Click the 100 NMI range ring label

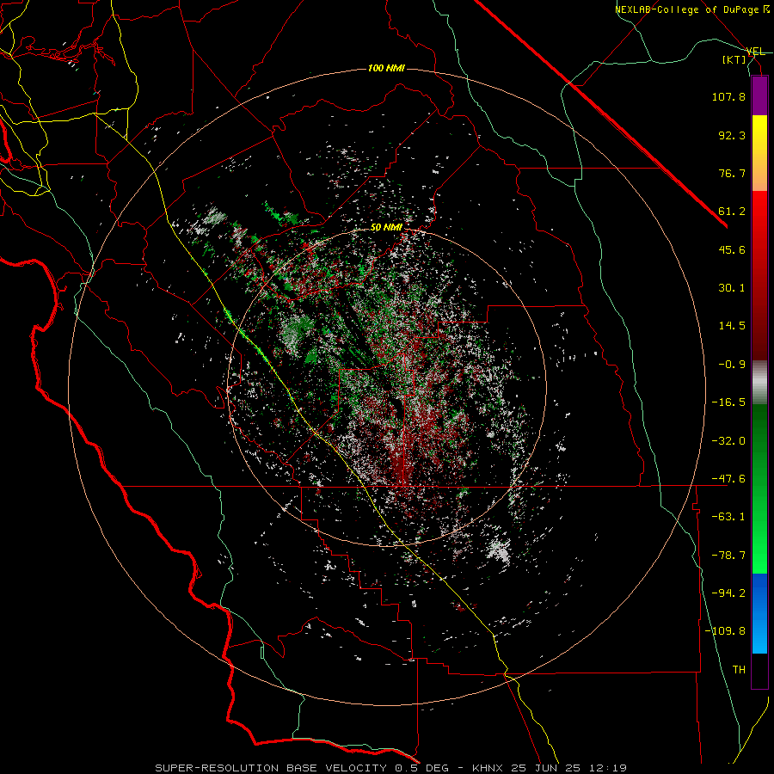(x=386, y=68)
